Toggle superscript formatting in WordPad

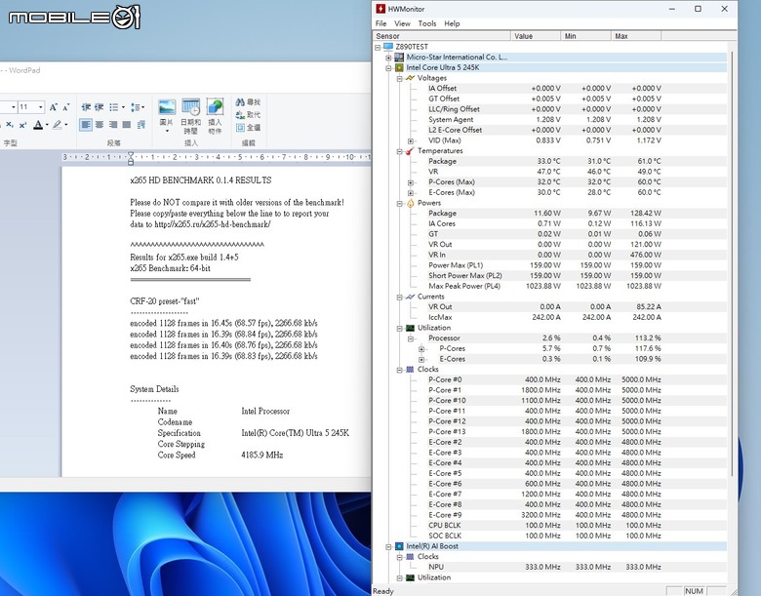click(22, 125)
